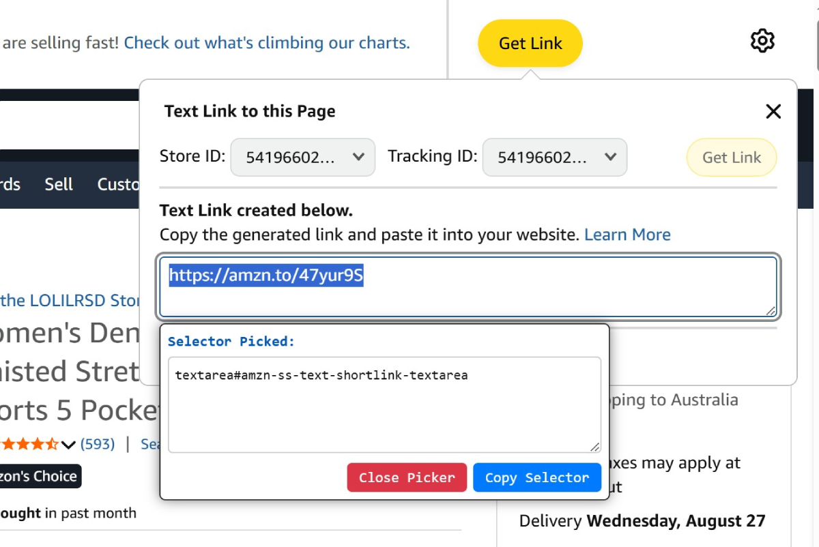
Task: Click the Selector Picked text box
Action: pyautogui.click(x=384, y=404)
